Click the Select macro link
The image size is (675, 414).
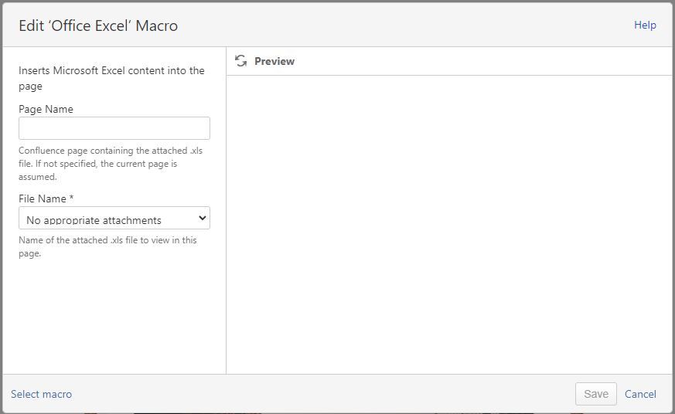(41, 394)
